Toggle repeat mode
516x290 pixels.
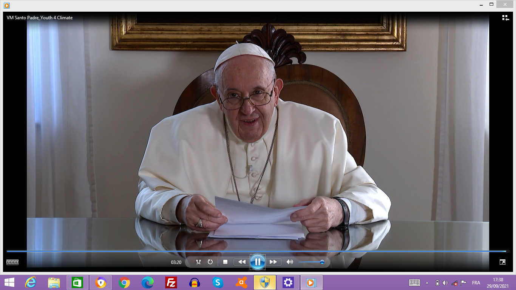coord(210,262)
